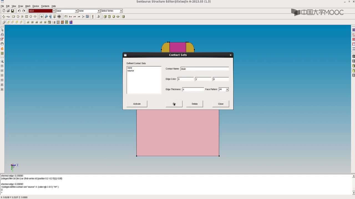Select 'none' in Defined Contact Sets list
Viewport: 355px width, 199px height.
point(130,68)
